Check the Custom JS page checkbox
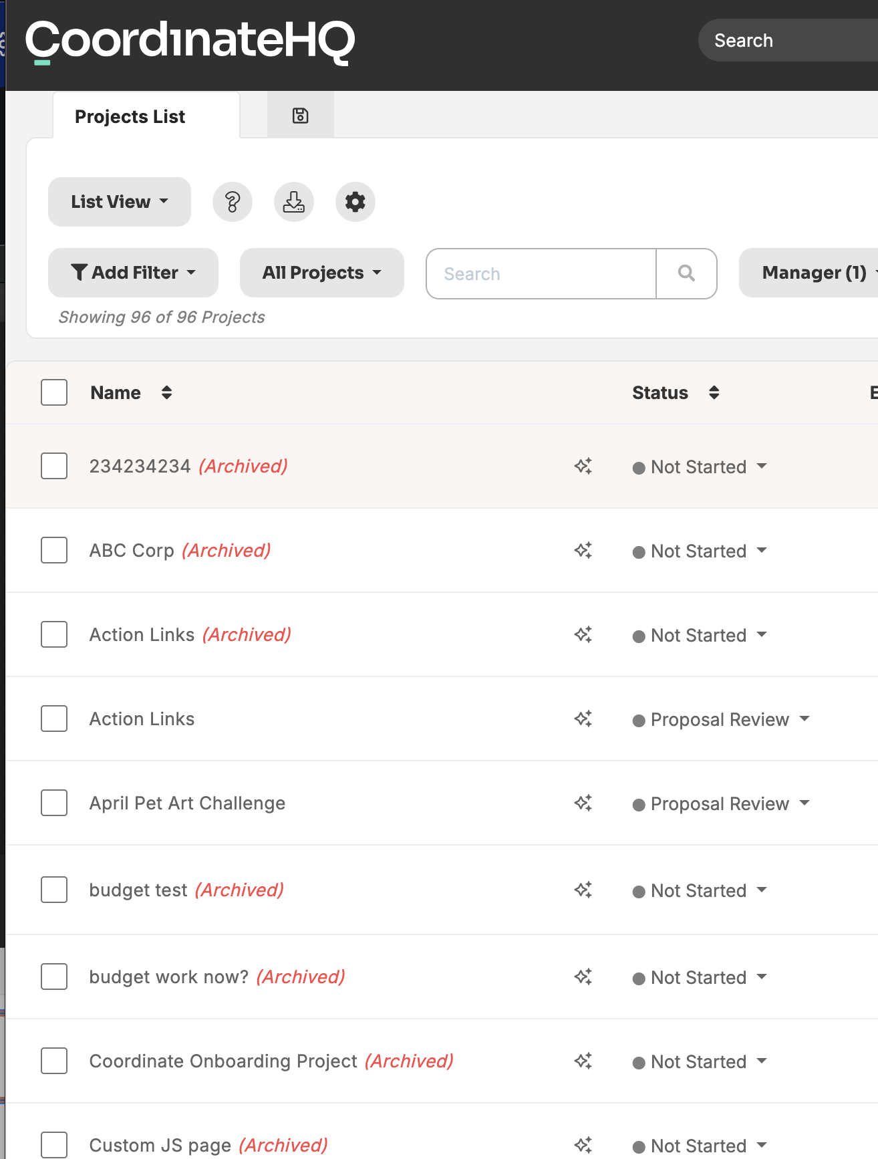This screenshot has height=1159, width=878. tap(54, 1145)
